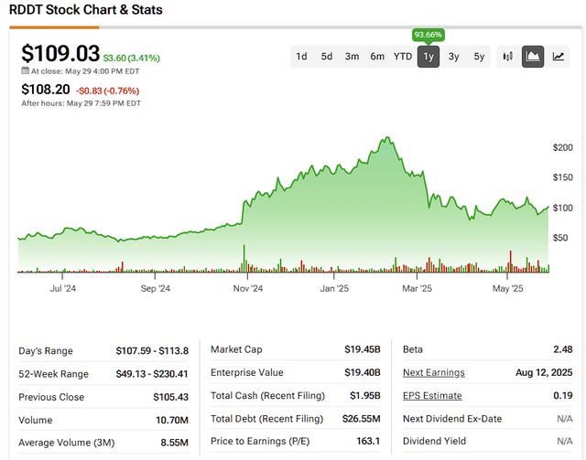
Task: Click the Price to Earnings (P/E) label
Action: [x=260, y=441]
